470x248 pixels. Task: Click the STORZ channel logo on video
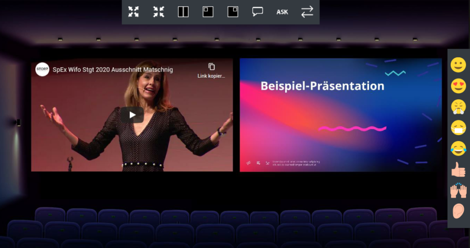[42, 70]
